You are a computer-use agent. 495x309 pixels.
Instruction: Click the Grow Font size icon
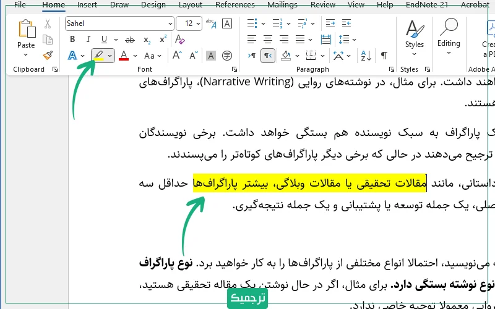tap(177, 56)
